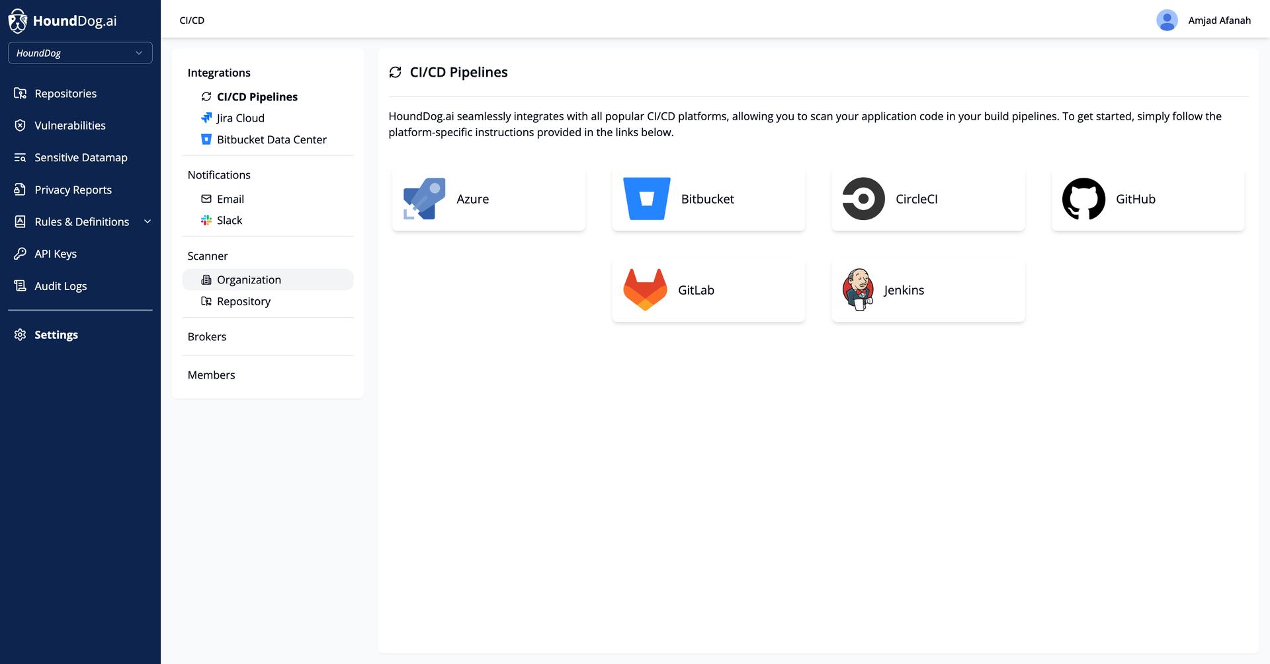Select the Repositories icon in the sidebar
The image size is (1270, 664).
[x=20, y=93]
